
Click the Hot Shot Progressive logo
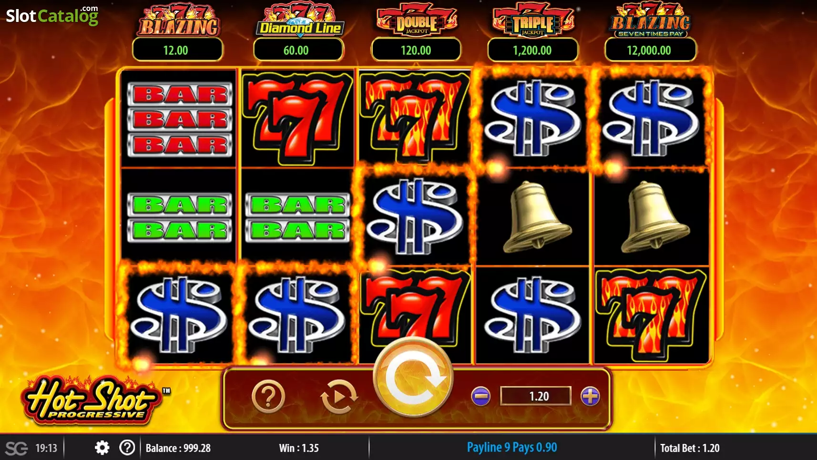click(x=92, y=399)
